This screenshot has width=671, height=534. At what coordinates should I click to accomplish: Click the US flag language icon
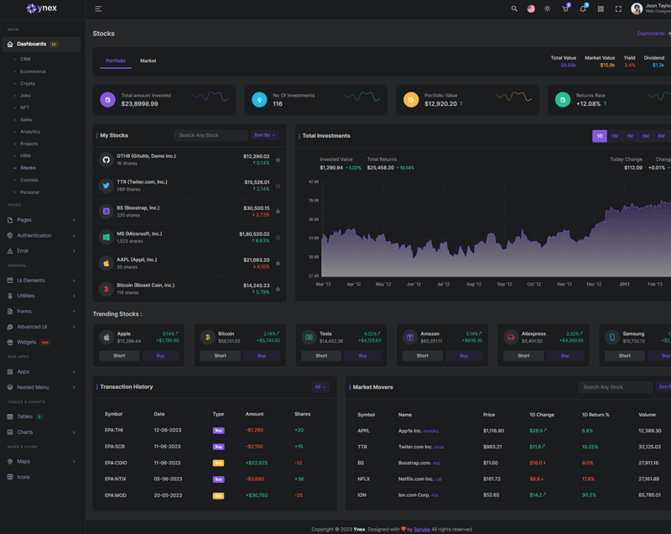tap(531, 9)
